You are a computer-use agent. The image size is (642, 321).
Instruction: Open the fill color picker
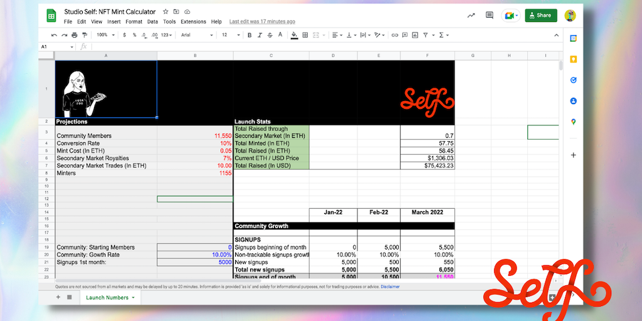(294, 35)
